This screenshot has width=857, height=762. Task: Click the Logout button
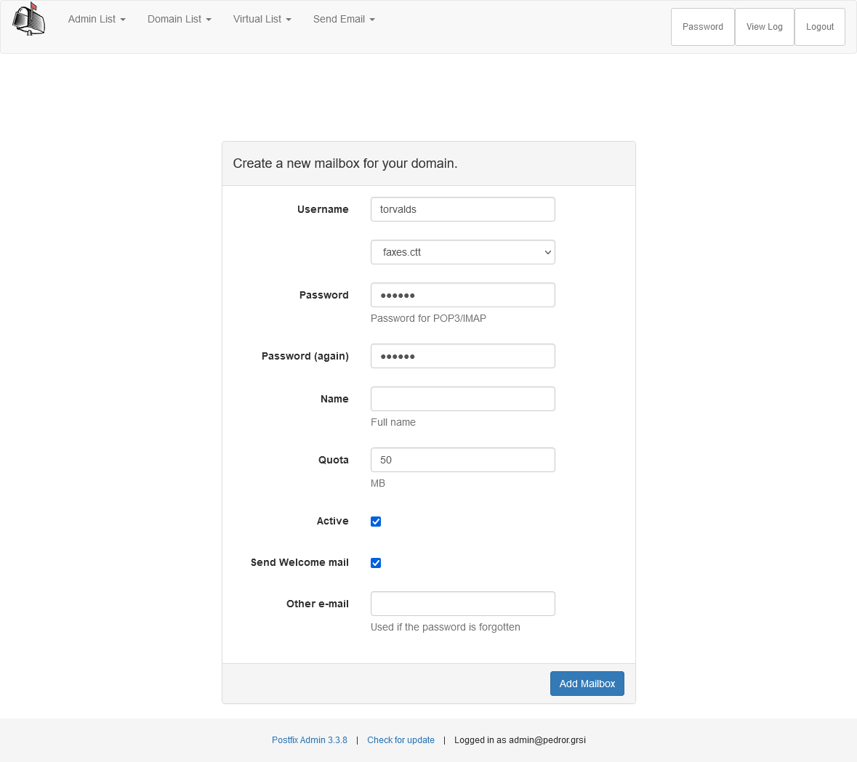(819, 26)
